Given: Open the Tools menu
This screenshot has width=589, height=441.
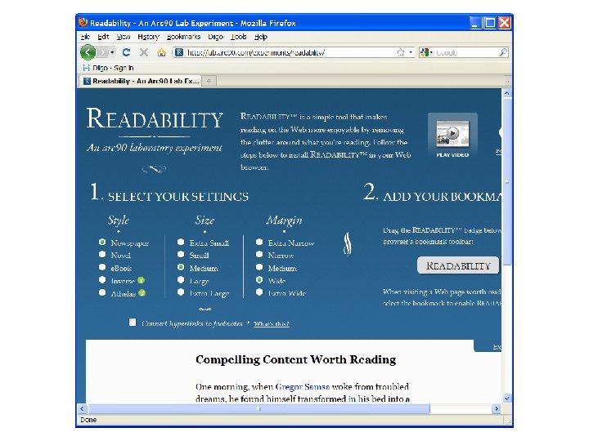Looking at the screenshot, I should click(239, 37).
